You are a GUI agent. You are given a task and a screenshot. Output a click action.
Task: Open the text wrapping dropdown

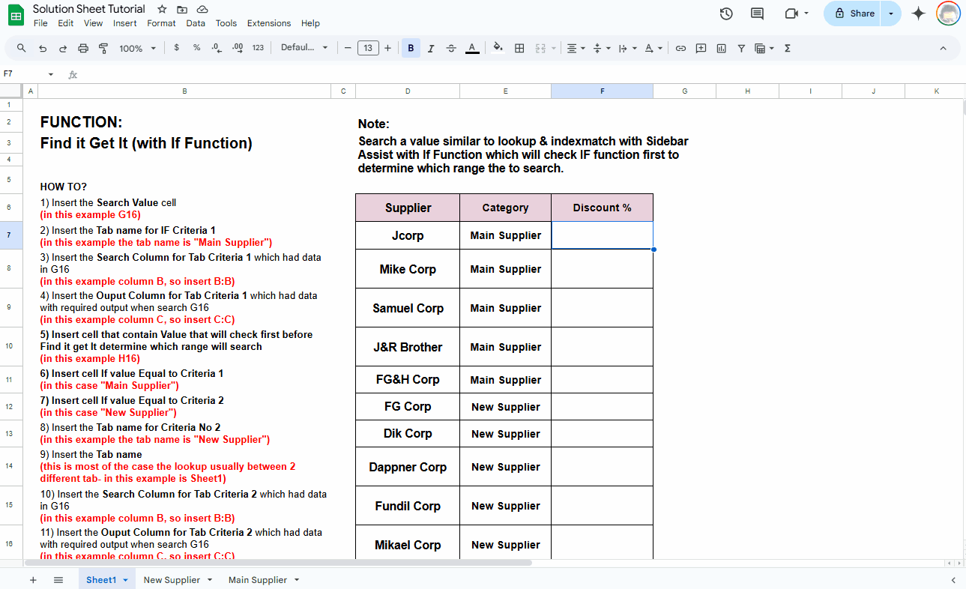627,48
